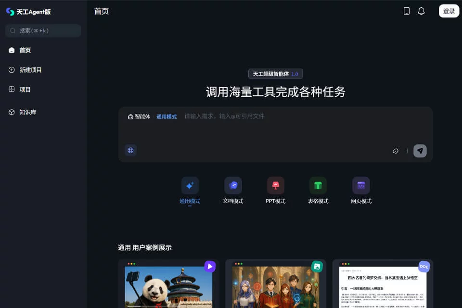This screenshot has width=462, height=308.
Task: Switch to the 表格模式 tab label
Action: click(x=318, y=201)
